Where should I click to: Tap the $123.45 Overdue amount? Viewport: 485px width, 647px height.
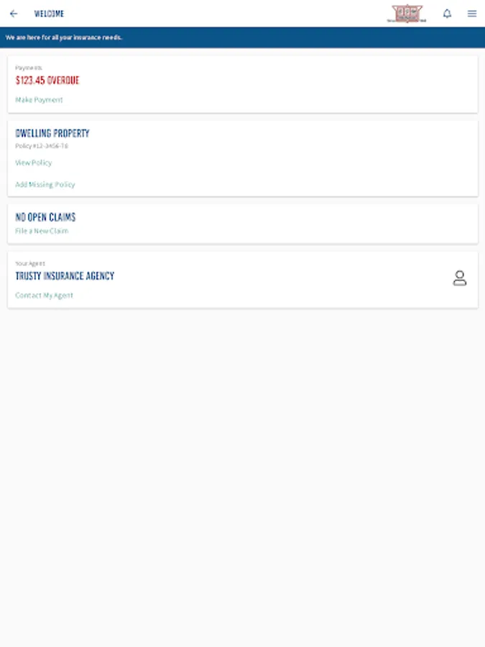[x=47, y=81]
